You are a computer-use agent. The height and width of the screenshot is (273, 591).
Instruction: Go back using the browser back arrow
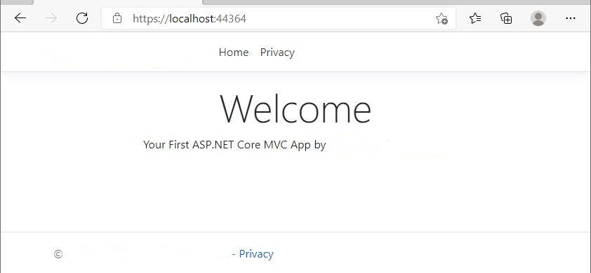coord(20,18)
